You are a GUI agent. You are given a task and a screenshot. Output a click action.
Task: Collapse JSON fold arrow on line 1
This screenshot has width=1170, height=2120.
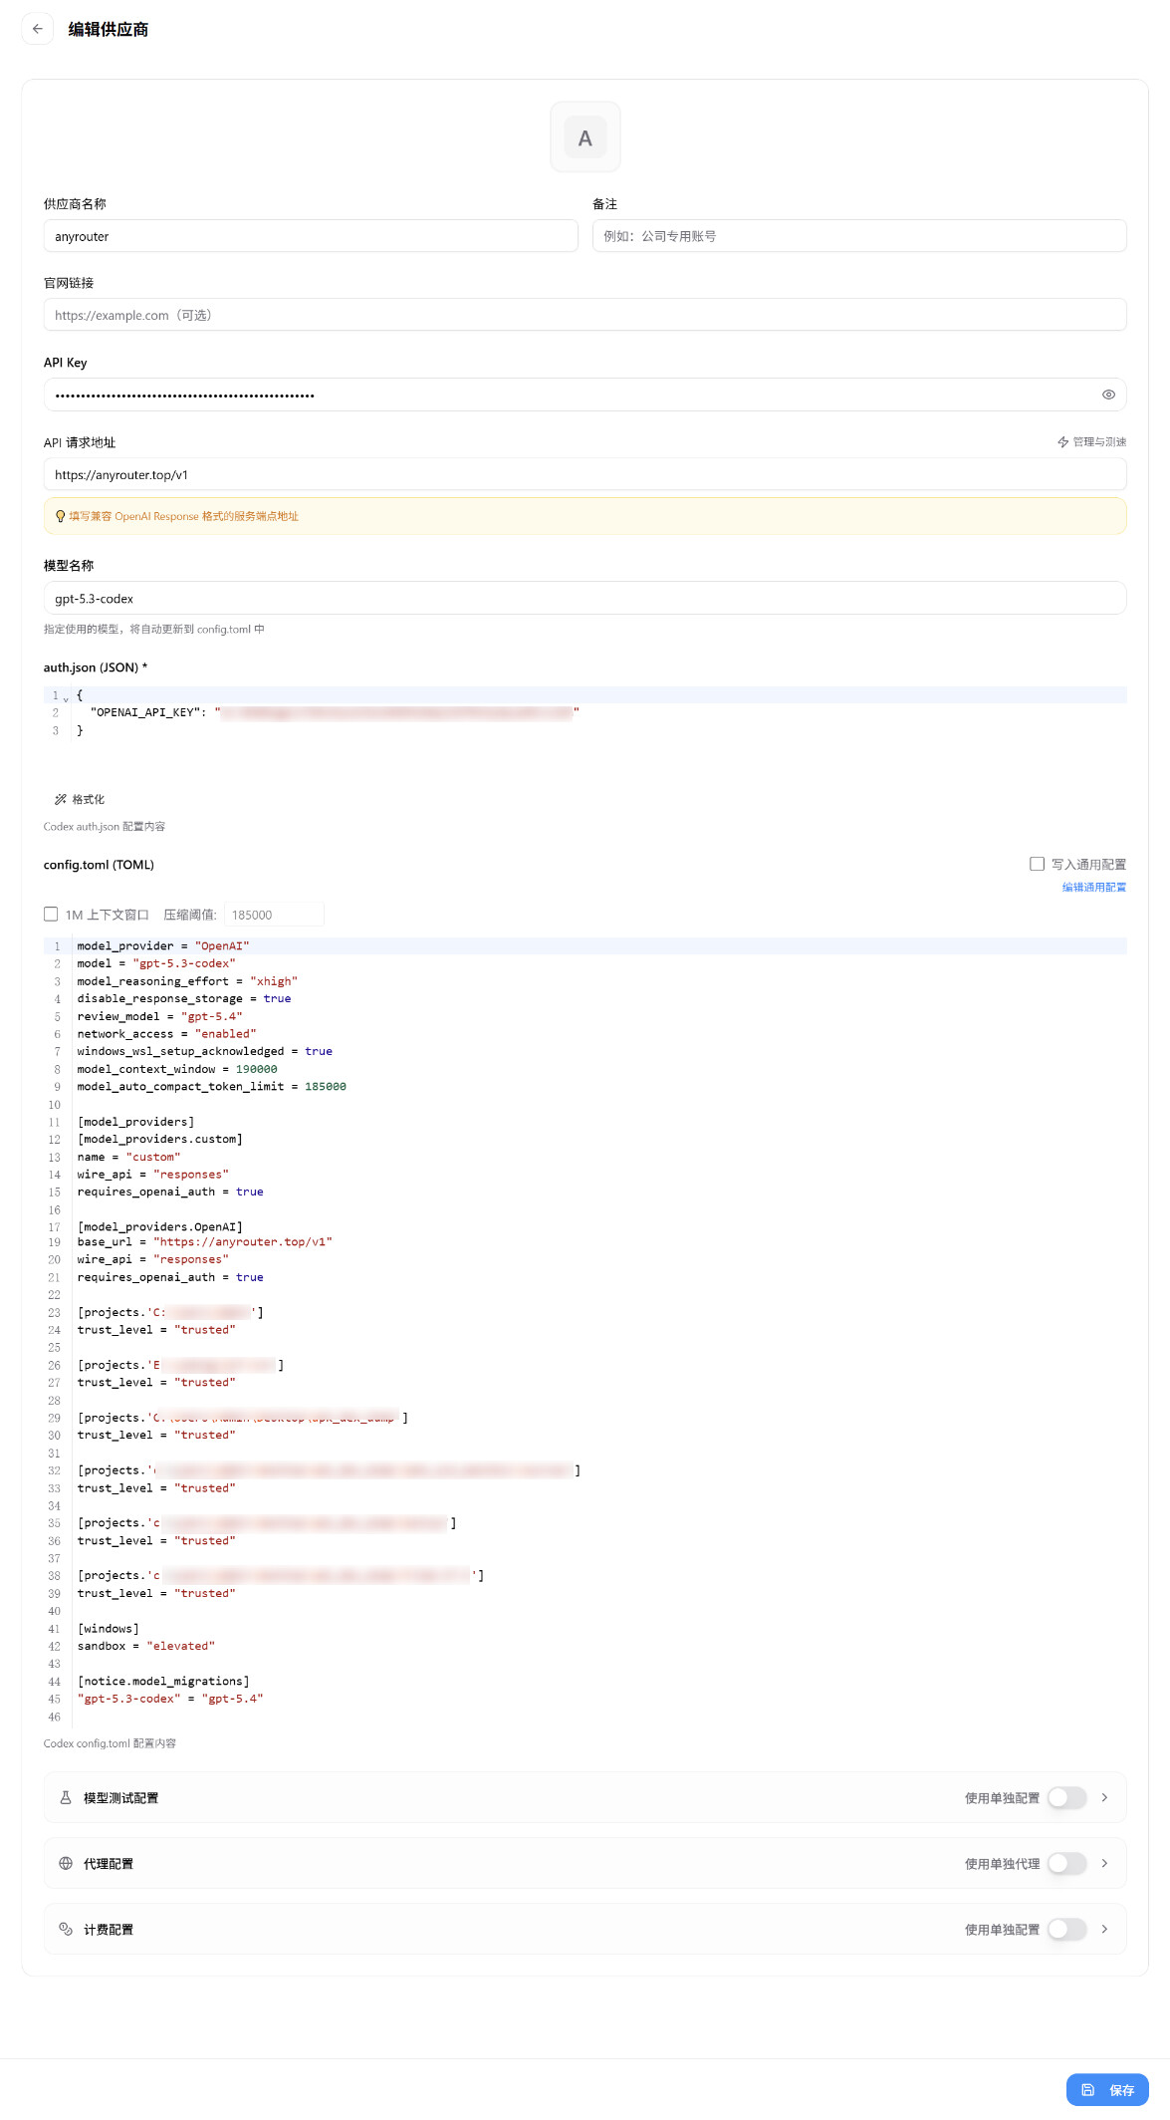66,698
